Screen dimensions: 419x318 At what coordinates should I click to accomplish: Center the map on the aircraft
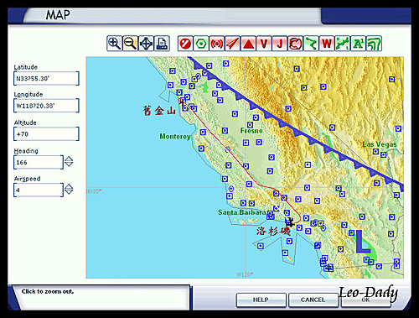click(146, 44)
